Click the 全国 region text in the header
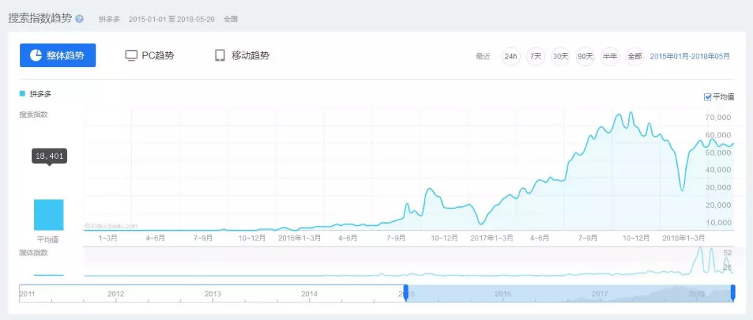Screen dimensions: 753x320 pyautogui.click(x=231, y=20)
